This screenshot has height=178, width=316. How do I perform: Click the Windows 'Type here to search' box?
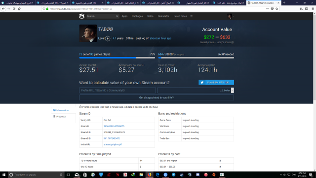coord(36,175)
